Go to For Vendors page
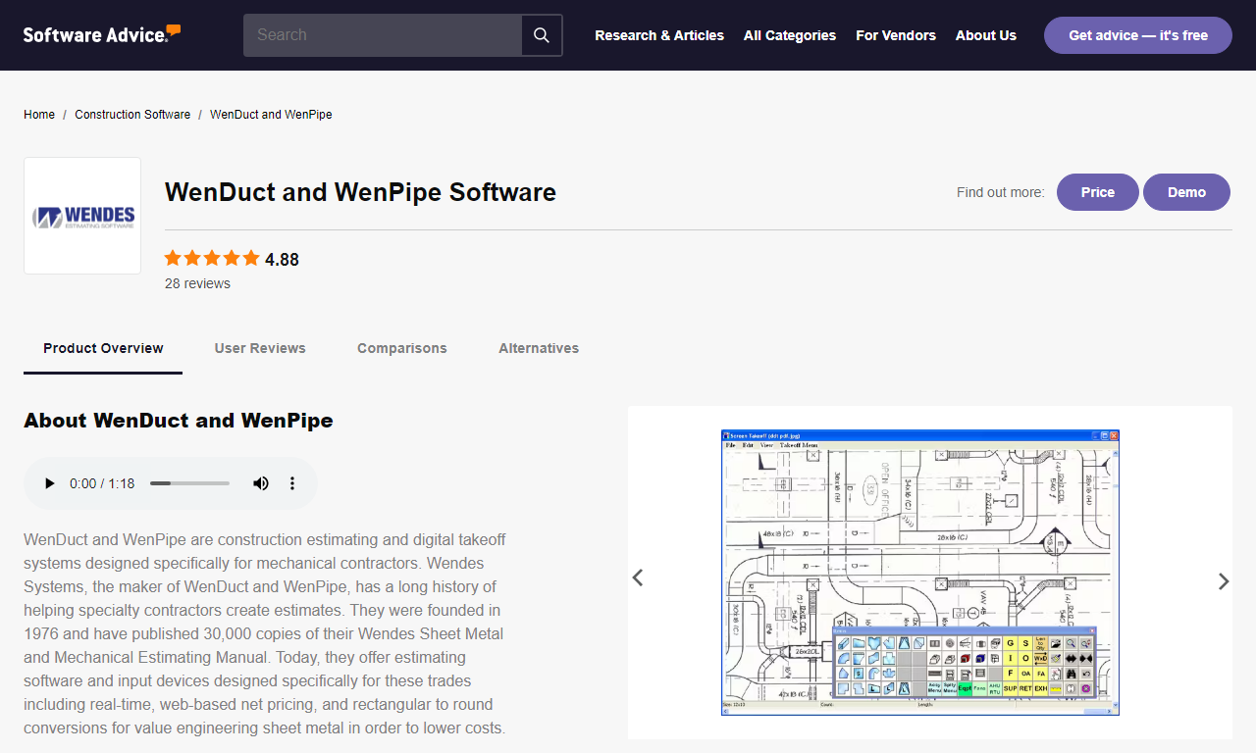 point(896,35)
